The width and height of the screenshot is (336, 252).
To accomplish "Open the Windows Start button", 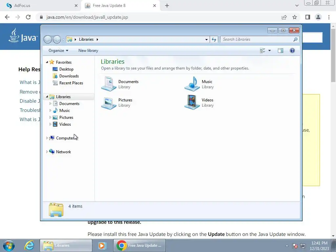I will coord(9,245).
